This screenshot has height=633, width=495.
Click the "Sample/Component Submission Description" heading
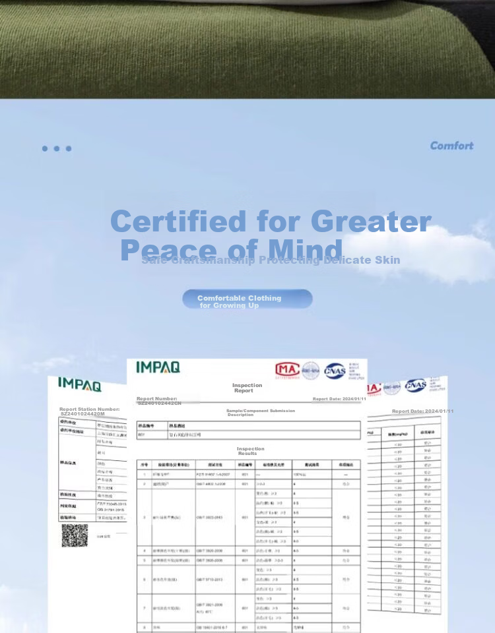click(x=261, y=413)
